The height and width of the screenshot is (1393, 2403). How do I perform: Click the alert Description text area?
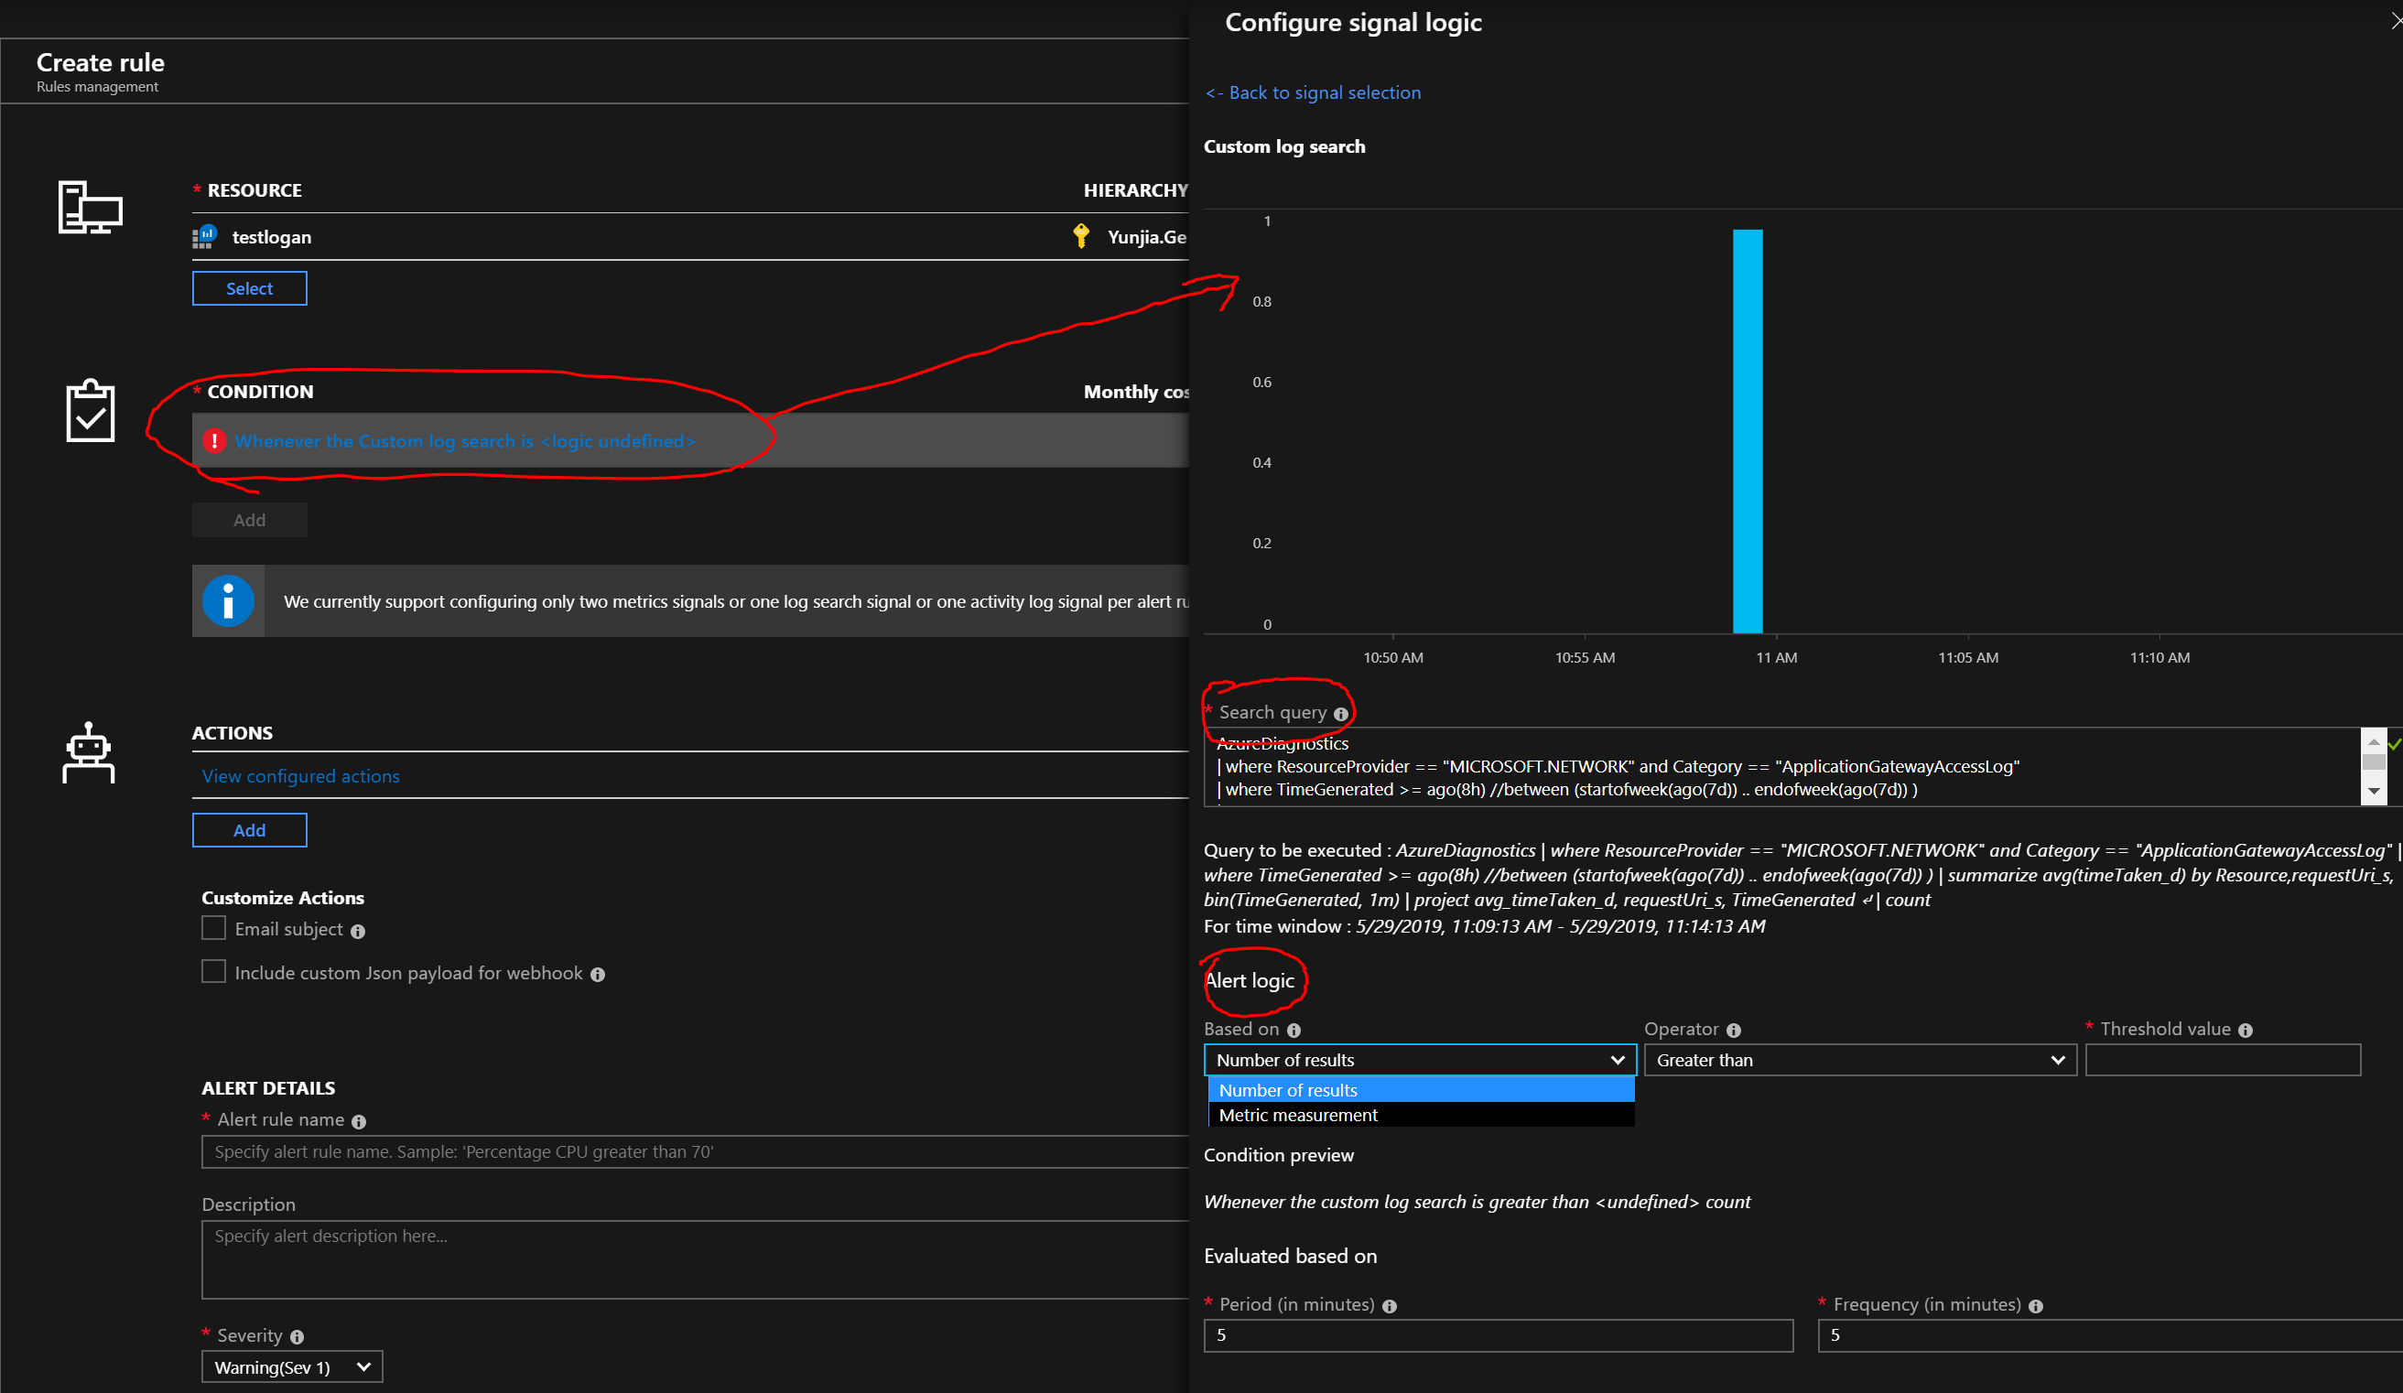tap(695, 1258)
